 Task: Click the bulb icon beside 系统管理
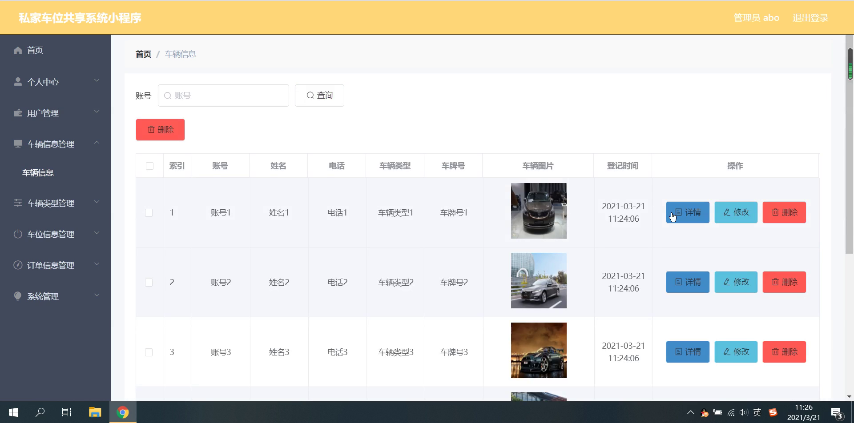pos(18,296)
